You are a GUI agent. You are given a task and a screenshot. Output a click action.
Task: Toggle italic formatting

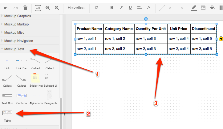121,8
